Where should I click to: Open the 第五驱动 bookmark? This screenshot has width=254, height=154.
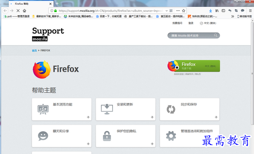pos(170,16)
